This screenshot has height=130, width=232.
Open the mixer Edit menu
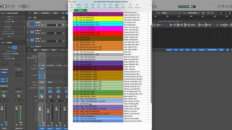(x=36, y=50)
